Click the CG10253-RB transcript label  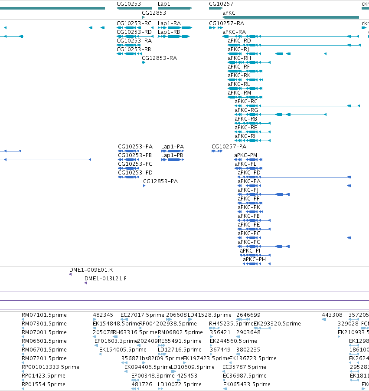pyautogui.click(x=134, y=49)
